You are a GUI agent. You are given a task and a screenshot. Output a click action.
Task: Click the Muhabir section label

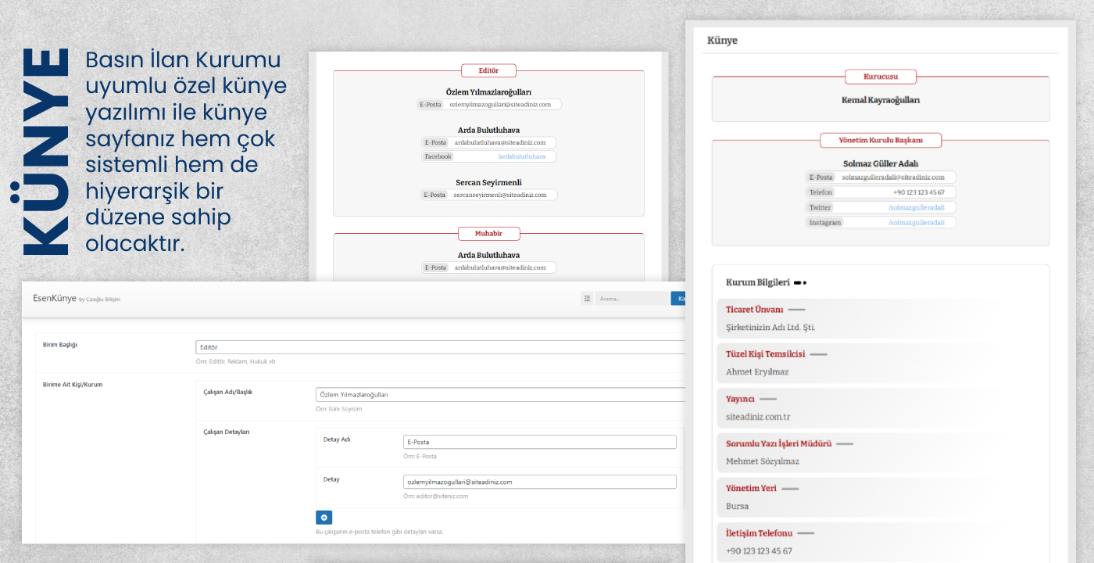[x=488, y=234]
